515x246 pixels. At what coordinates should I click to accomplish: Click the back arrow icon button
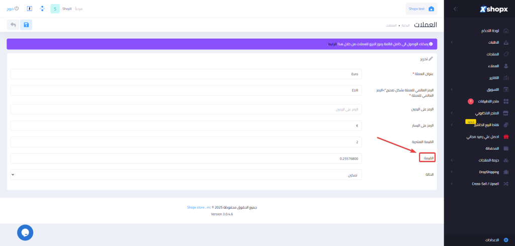13,25
